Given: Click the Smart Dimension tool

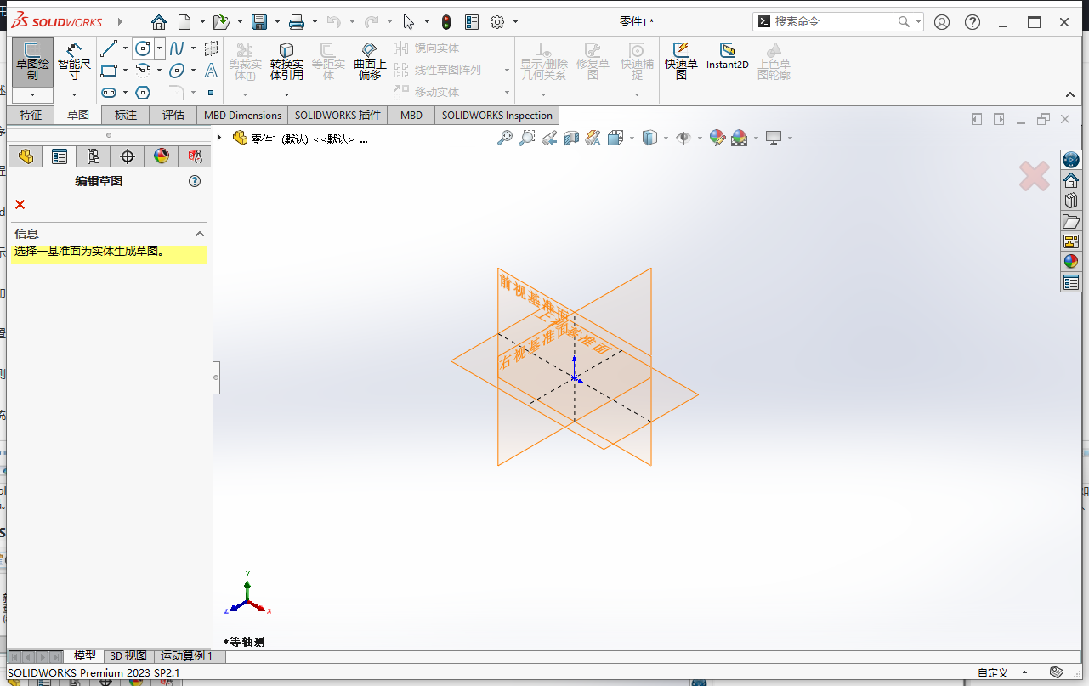Looking at the screenshot, I should pyautogui.click(x=74, y=61).
